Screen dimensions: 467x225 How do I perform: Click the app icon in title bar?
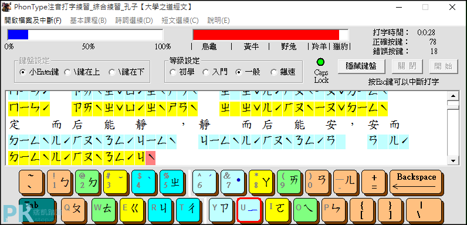(6, 6)
